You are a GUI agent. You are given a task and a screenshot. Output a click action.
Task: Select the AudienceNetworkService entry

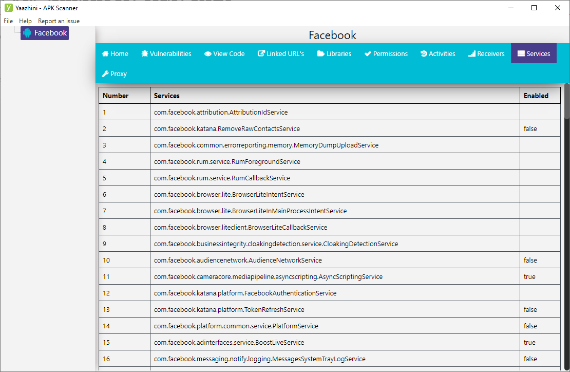238,261
